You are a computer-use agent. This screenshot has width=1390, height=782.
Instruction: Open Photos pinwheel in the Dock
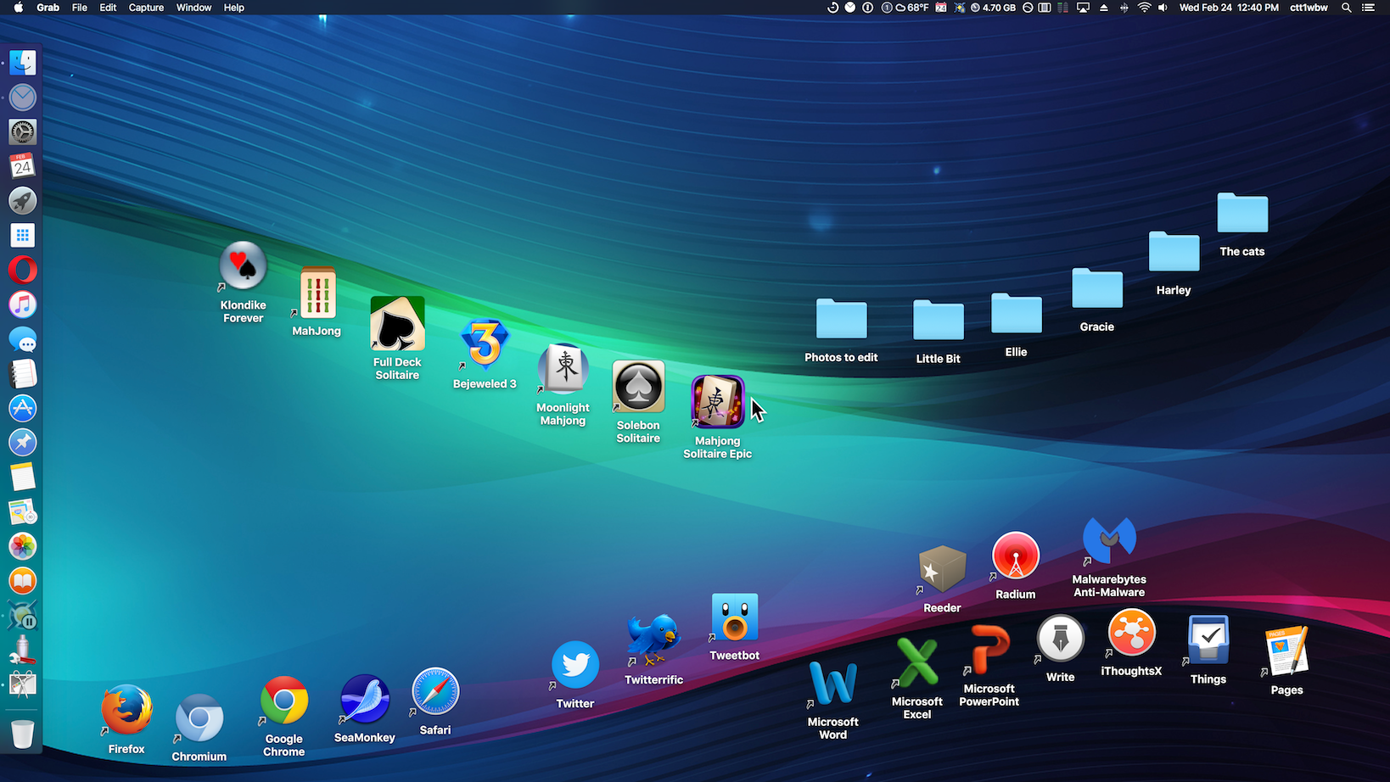pyautogui.click(x=23, y=546)
